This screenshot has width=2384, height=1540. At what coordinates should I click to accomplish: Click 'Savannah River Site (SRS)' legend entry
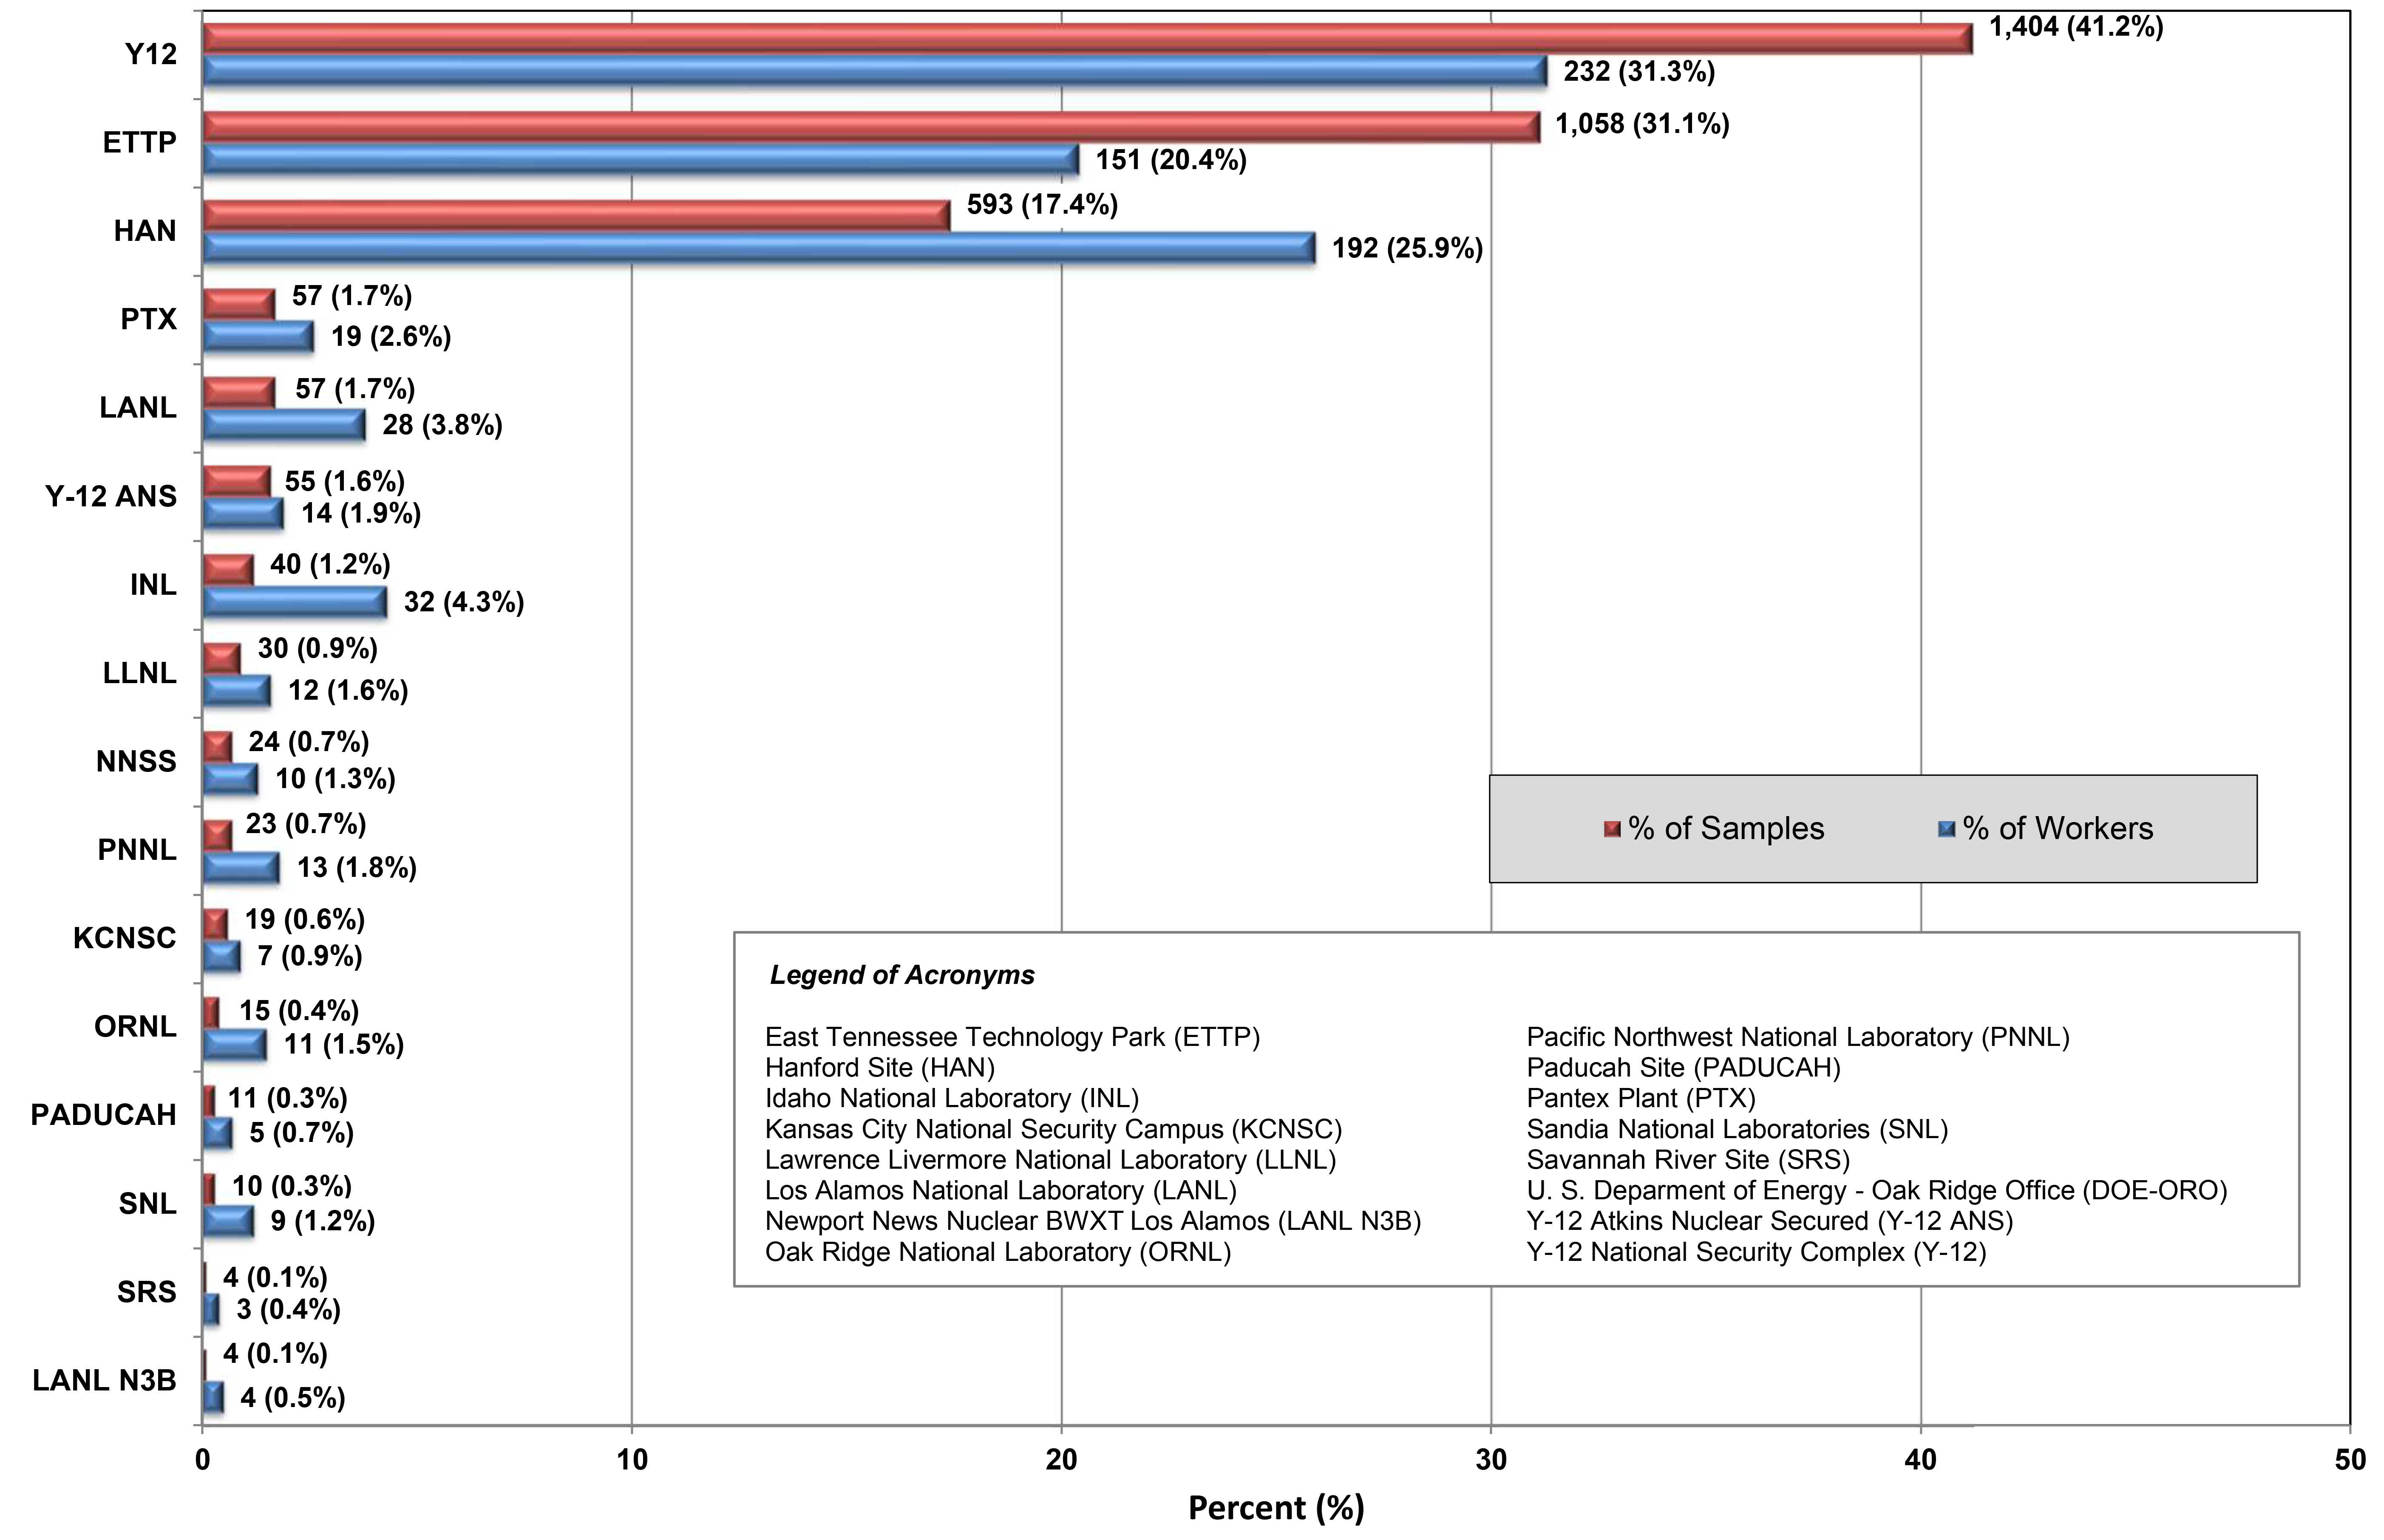(1689, 1160)
